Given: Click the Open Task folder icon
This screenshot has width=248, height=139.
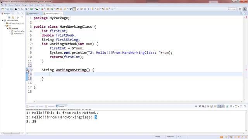Looking at the screenshot, I should click(61, 9).
